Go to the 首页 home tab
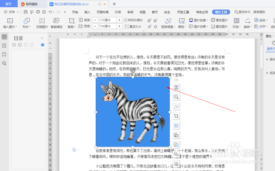This screenshot has width=275, height=171. pos(9,4)
